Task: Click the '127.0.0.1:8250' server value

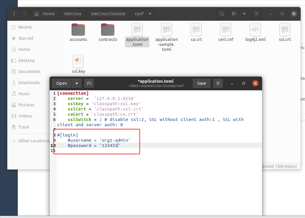Action: tap(115, 98)
